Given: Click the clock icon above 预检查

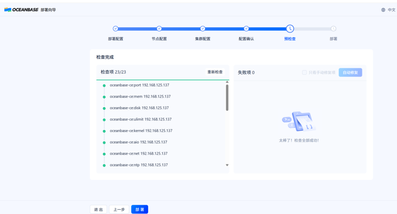Looking at the screenshot, I should pos(289,28).
